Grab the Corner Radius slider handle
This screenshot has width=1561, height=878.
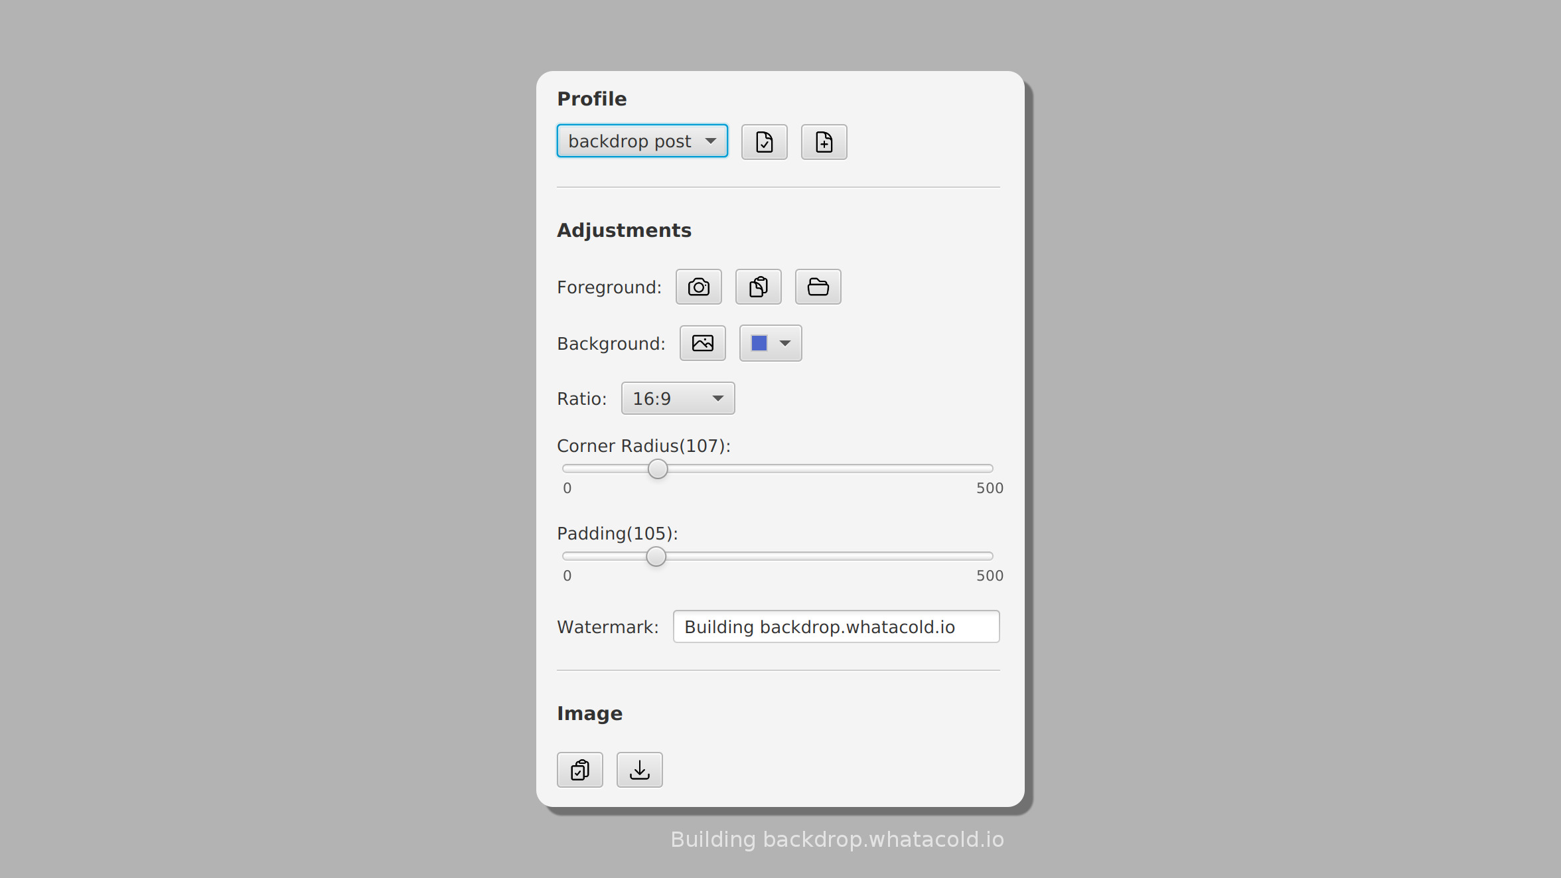[x=657, y=469]
